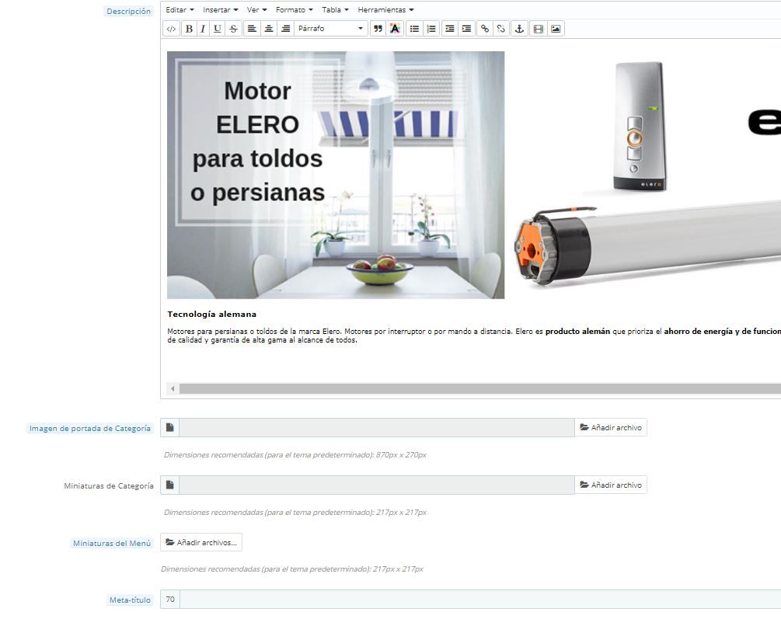
Task: Click the Descripción field label
Action: click(128, 12)
